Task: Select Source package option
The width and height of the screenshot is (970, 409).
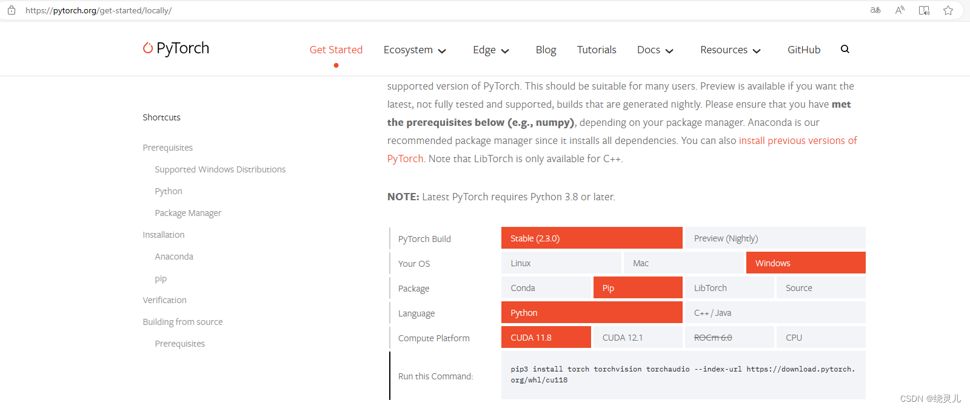Action: pyautogui.click(x=821, y=287)
